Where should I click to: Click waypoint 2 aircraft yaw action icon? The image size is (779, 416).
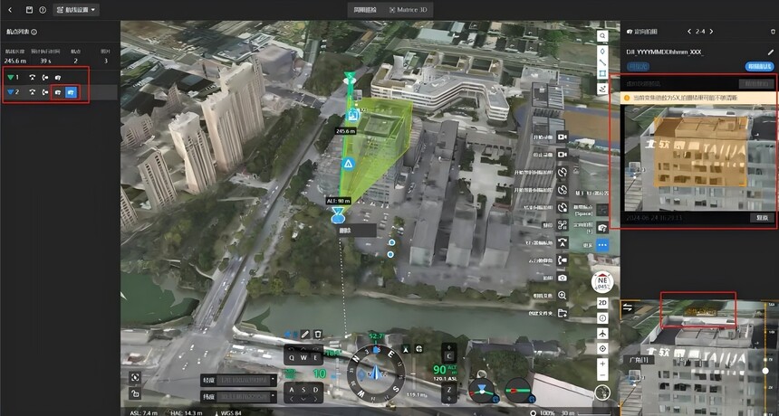click(33, 92)
